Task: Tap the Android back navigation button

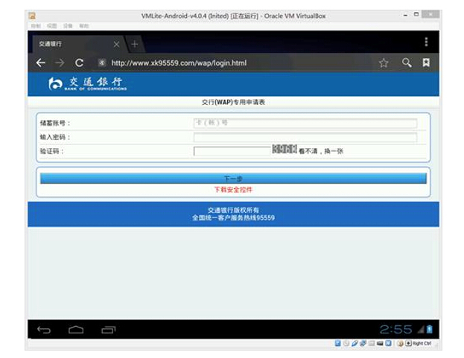Action: (x=44, y=330)
